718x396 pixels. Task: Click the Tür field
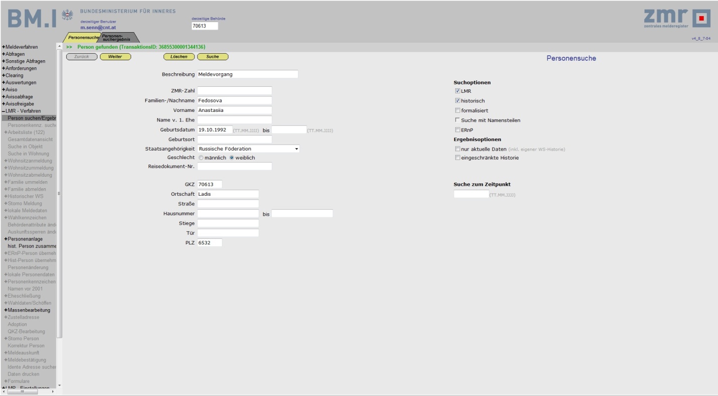[228, 233]
